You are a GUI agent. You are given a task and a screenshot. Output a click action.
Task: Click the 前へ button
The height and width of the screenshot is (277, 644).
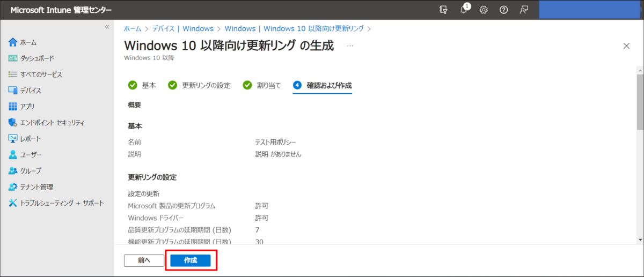pos(144,260)
